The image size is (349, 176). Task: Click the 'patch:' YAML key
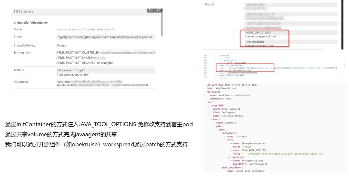point(220,126)
